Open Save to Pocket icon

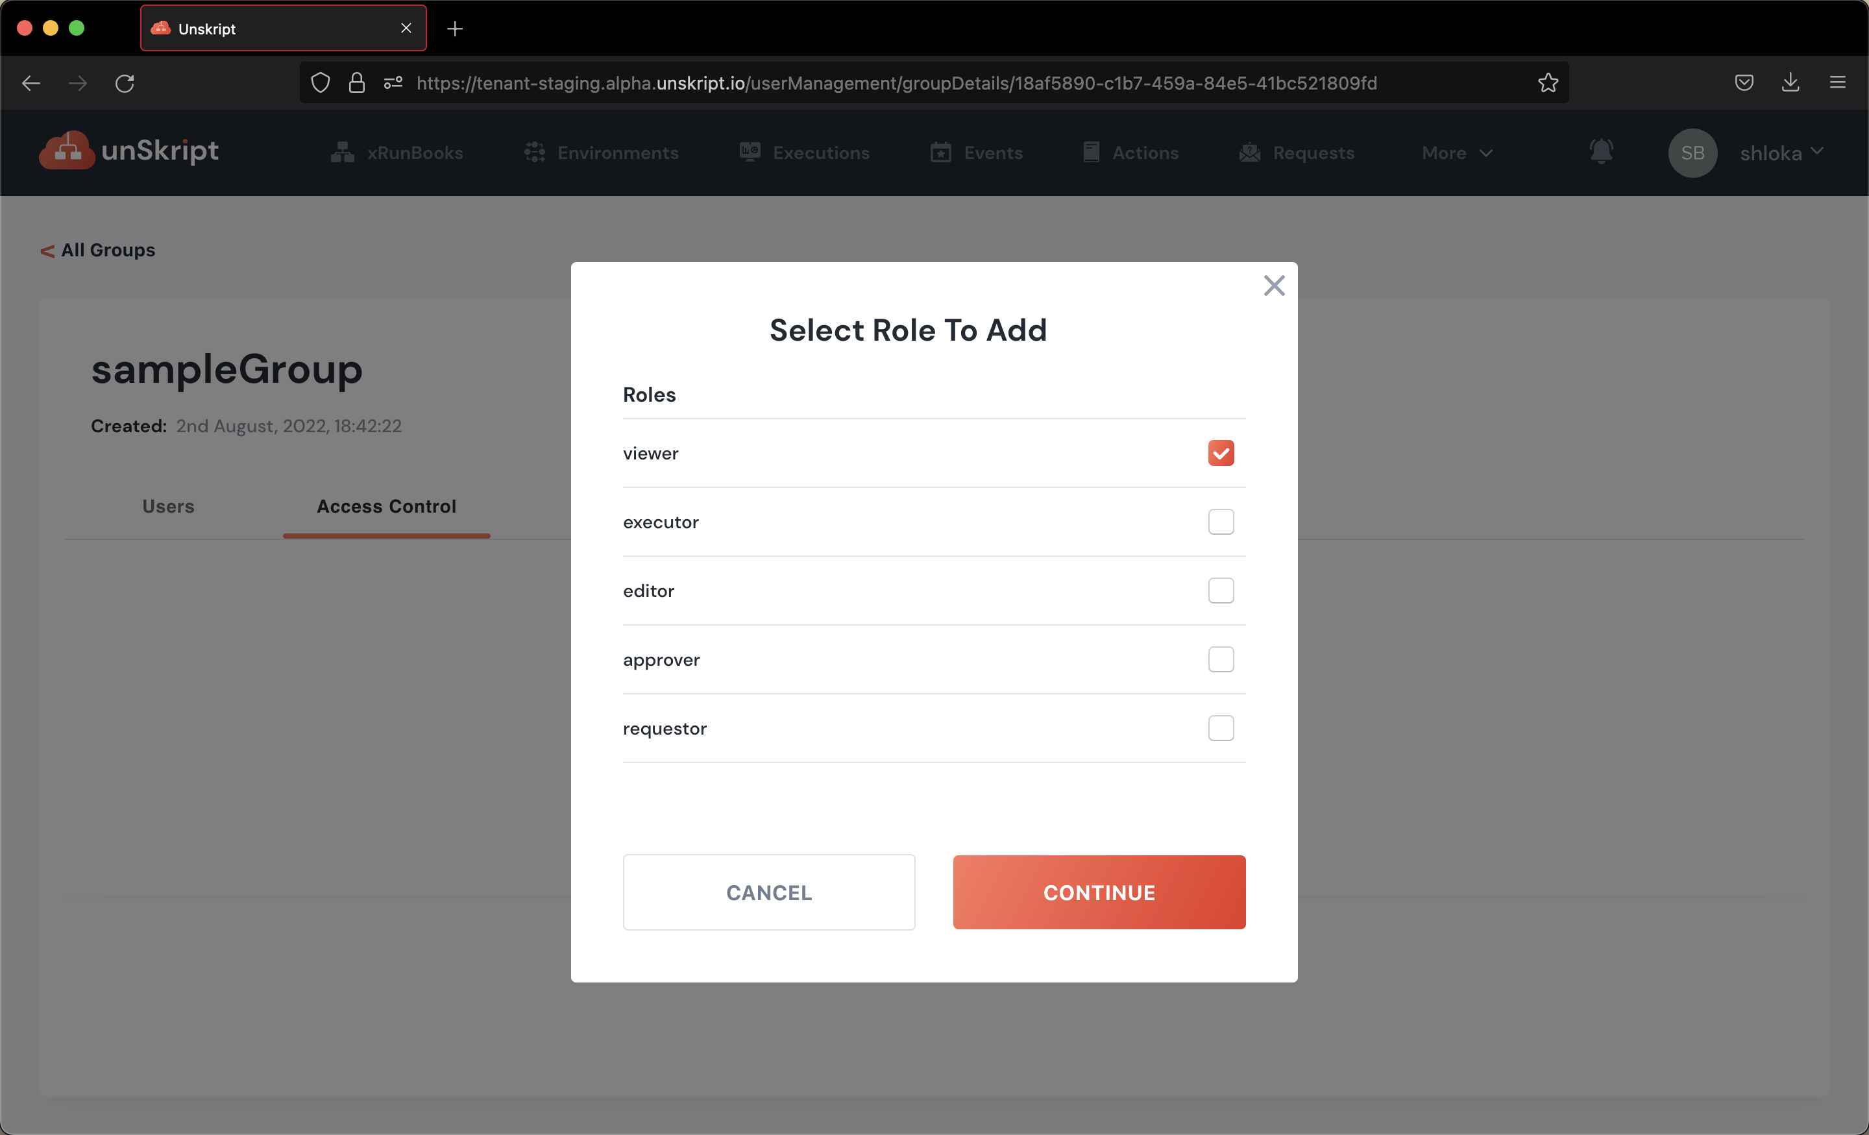click(1744, 82)
